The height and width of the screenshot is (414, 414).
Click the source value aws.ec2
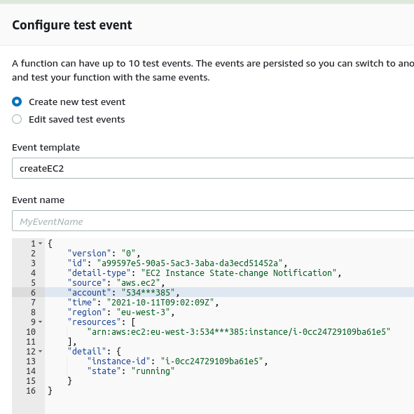(139, 283)
